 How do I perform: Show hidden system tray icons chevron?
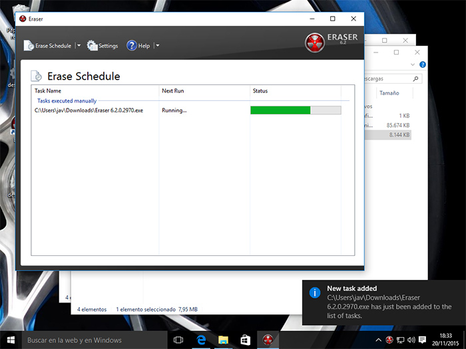(378, 340)
